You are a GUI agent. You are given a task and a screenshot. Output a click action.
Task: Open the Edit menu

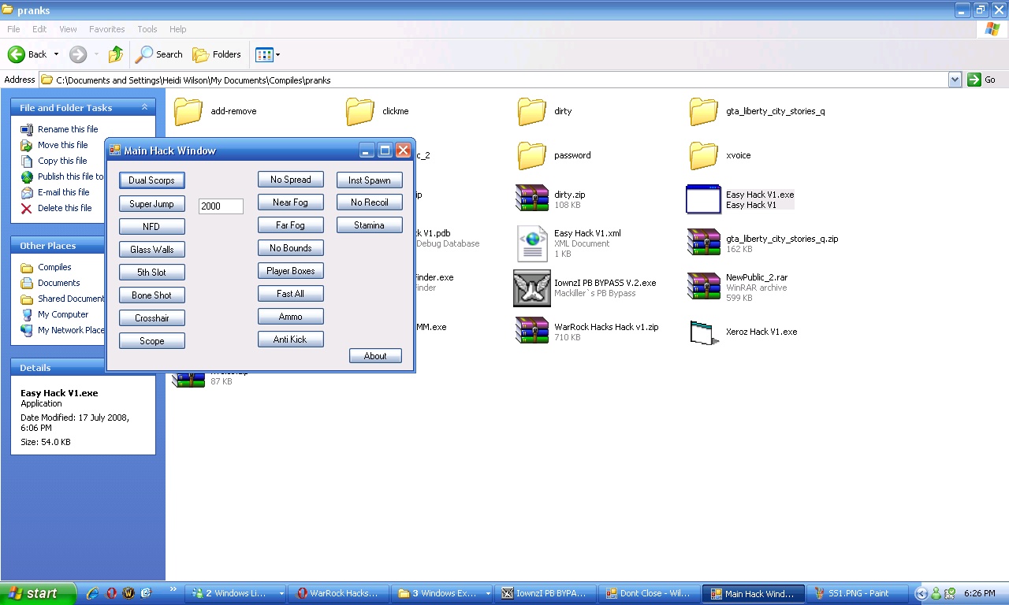click(x=39, y=29)
